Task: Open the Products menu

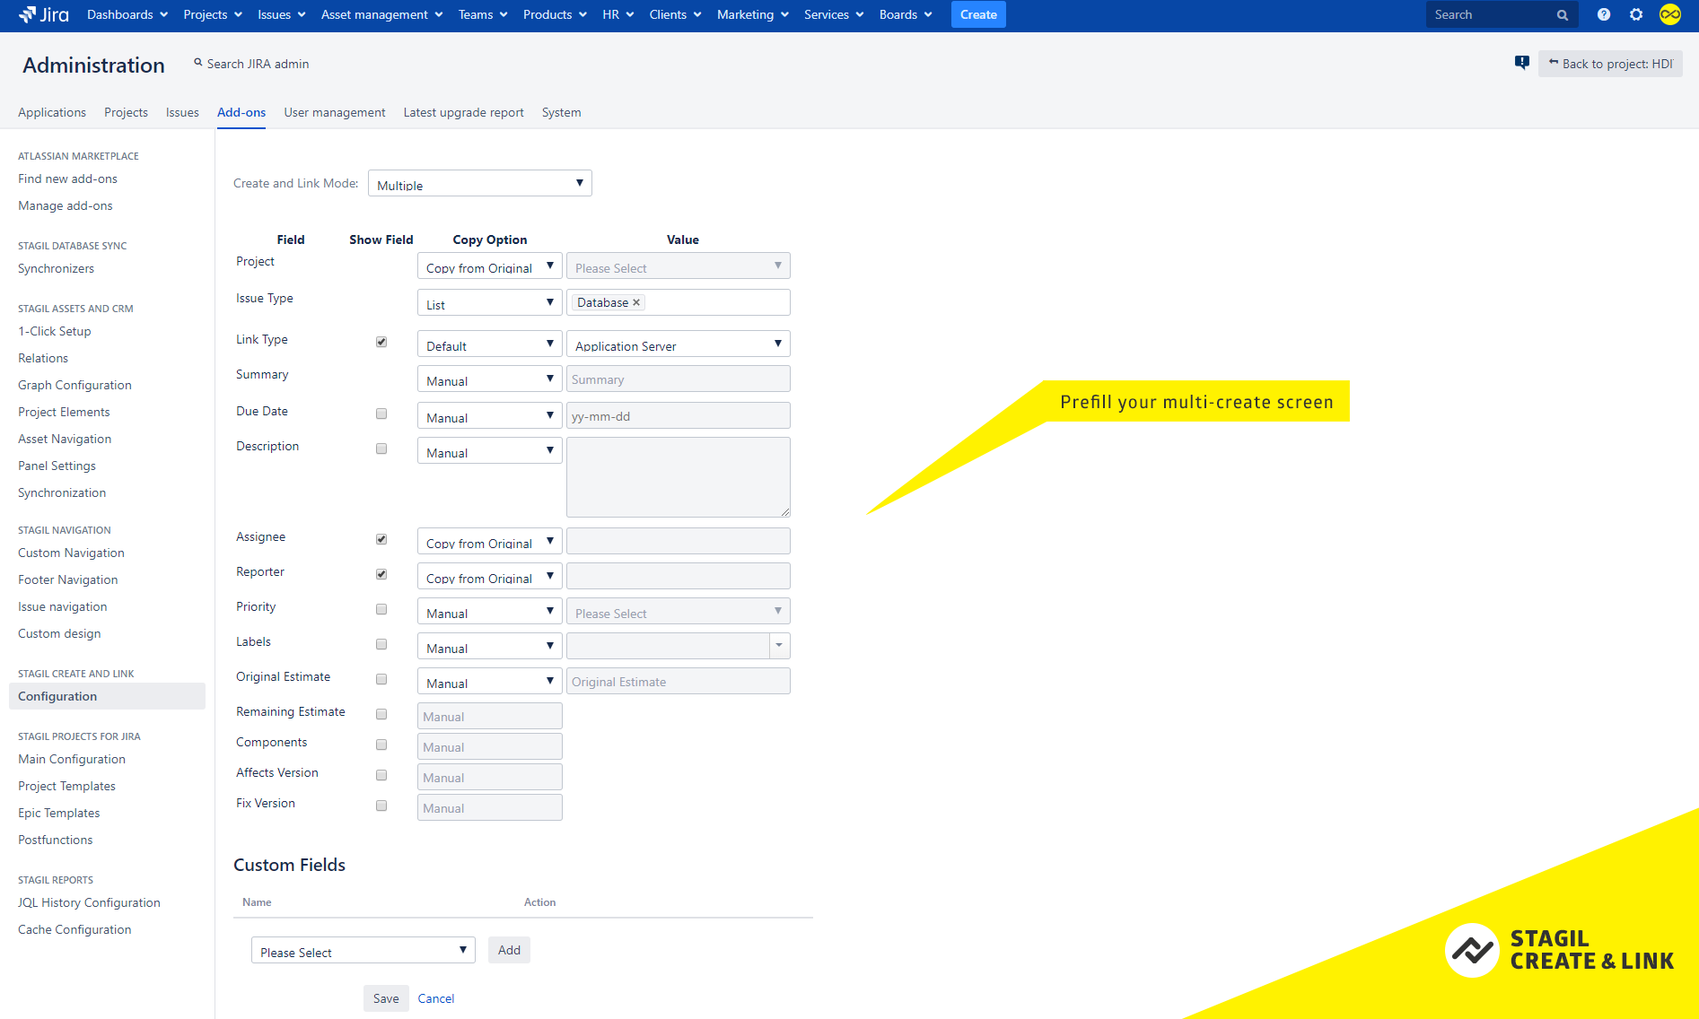Action: pos(555,14)
